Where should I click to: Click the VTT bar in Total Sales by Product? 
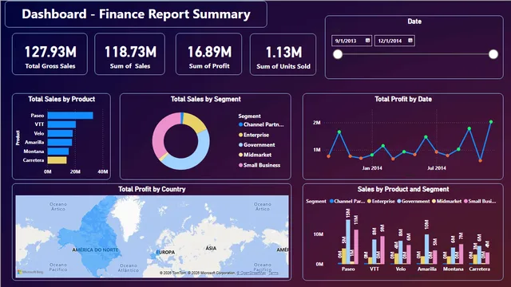[x=61, y=124]
